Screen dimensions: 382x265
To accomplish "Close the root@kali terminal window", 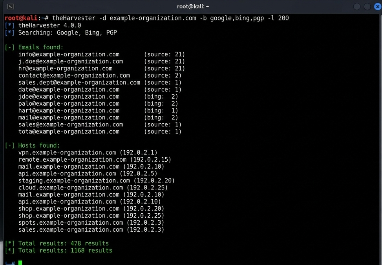I will (x=377, y=7).
